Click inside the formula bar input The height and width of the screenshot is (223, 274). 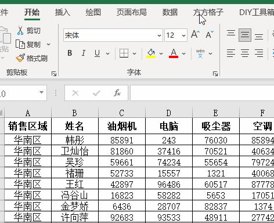tap(202, 93)
